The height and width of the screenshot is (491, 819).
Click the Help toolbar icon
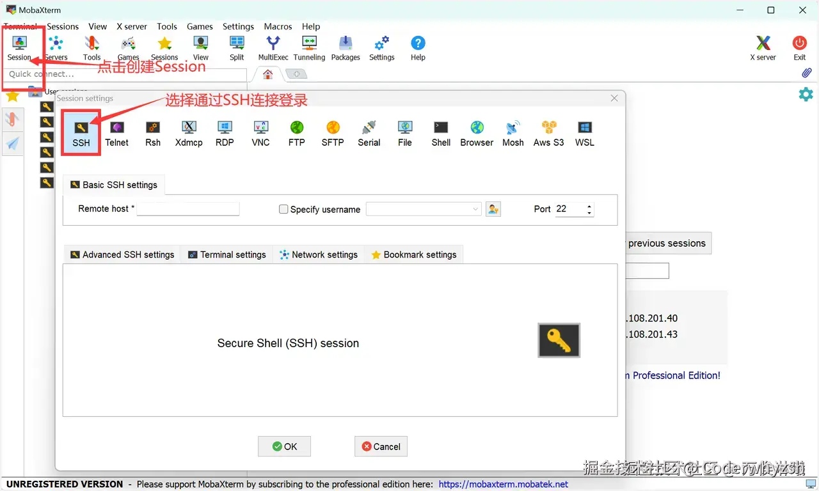pos(418,48)
